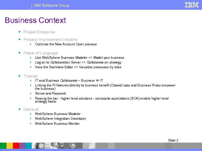
Task: Select the 'Sense and Respond' line
Action: click(x=50, y=93)
